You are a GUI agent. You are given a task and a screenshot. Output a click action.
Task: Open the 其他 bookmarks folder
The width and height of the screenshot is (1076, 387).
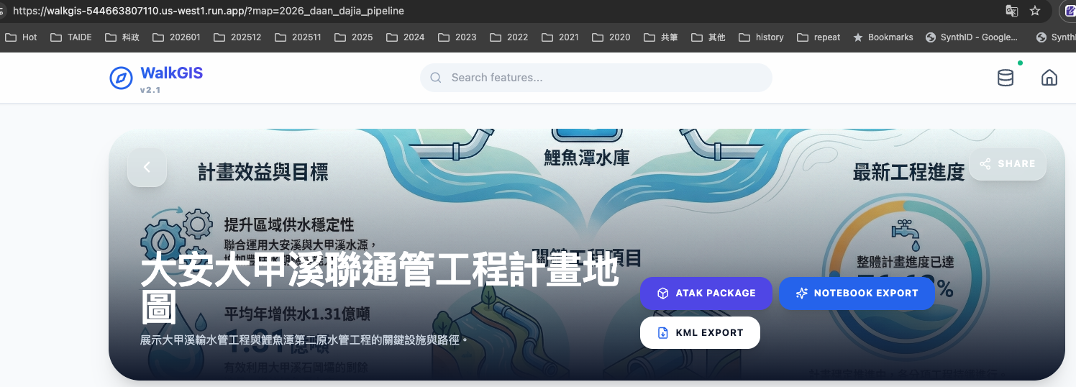[x=708, y=37]
